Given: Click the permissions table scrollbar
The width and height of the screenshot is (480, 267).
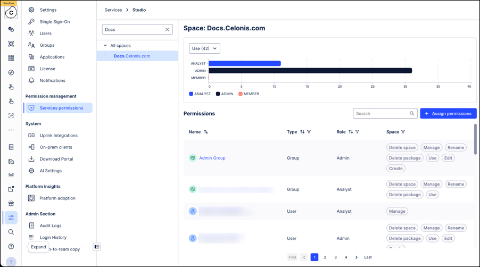Looking at the screenshot, I should tap(475, 139).
